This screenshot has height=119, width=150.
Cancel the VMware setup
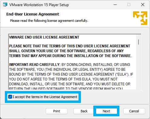coord(134,111)
